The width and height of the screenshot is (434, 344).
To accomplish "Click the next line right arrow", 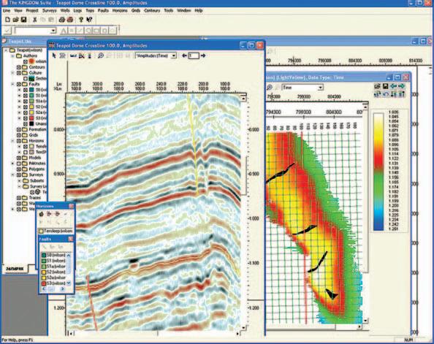I will pos(203,56).
